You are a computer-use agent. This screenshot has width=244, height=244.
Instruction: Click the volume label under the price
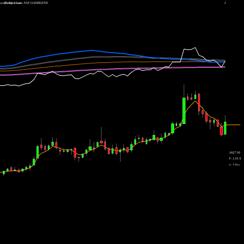pos(235,159)
